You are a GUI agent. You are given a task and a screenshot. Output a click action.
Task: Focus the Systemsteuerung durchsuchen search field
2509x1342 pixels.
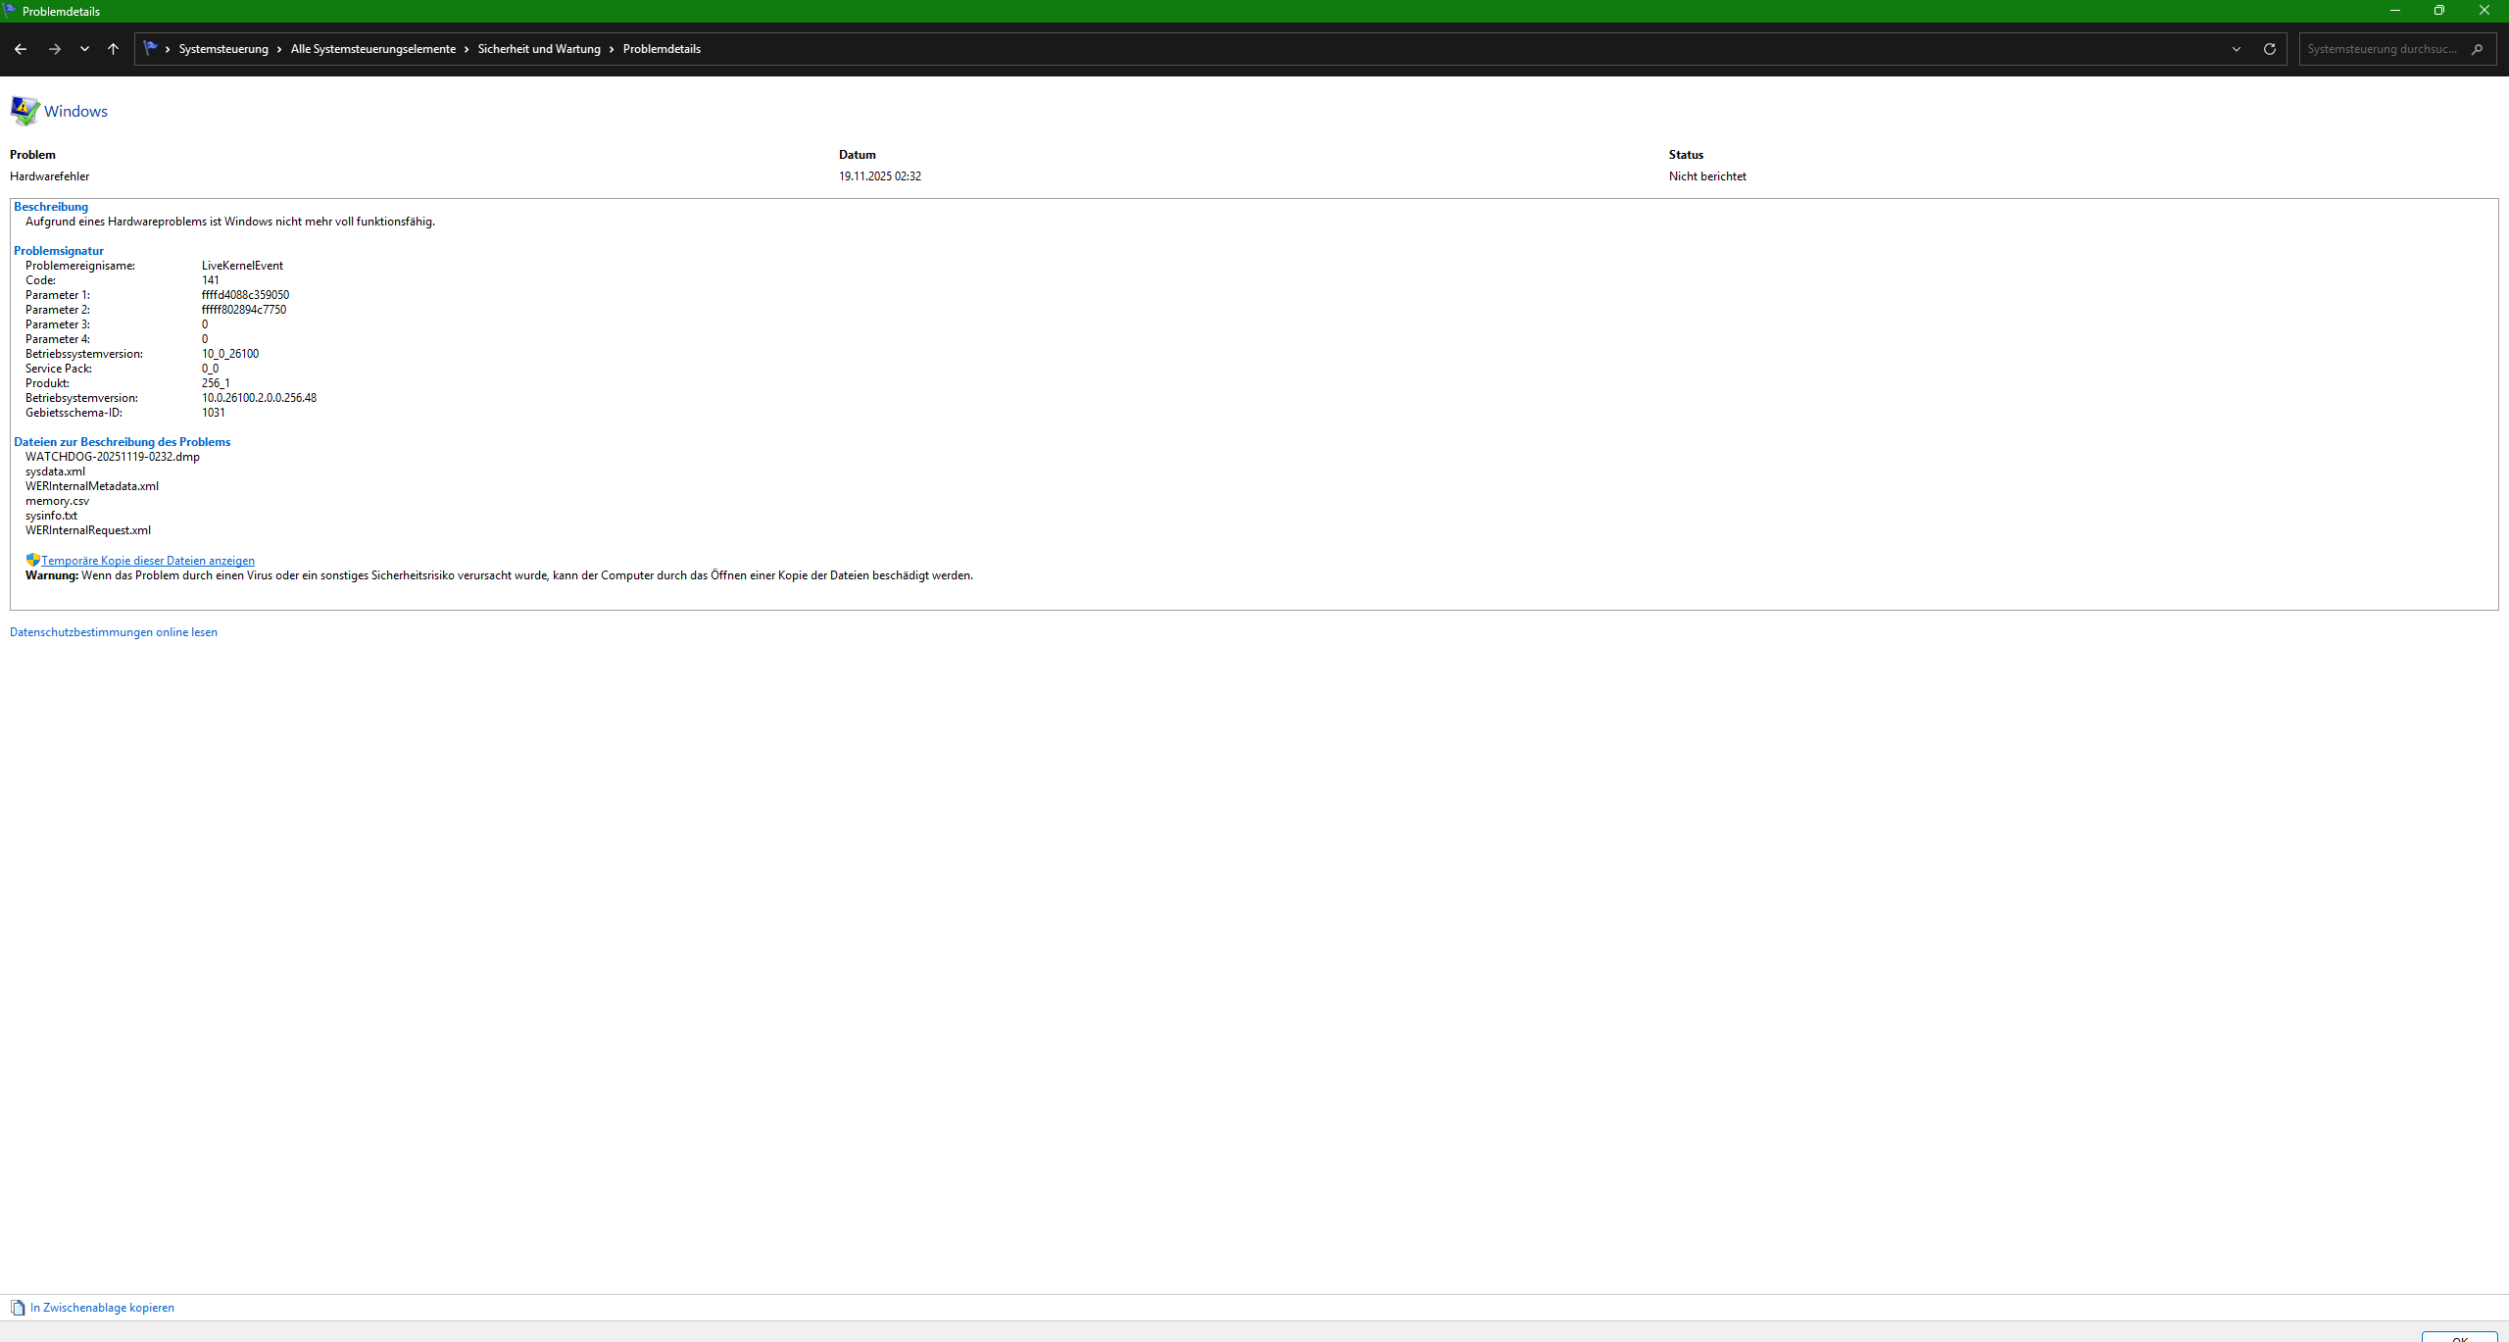click(2382, 49)
